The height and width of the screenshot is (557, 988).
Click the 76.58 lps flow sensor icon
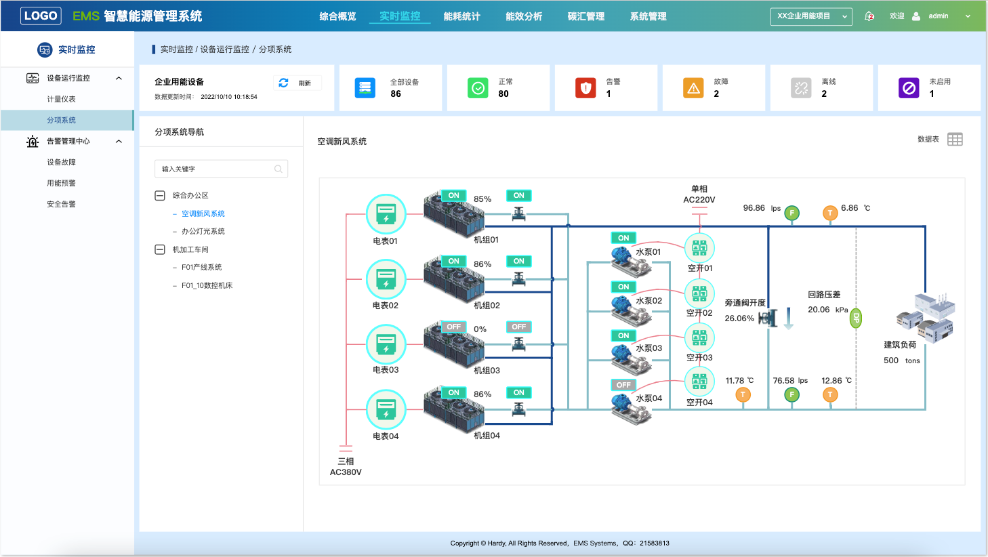tap(791, 394)
